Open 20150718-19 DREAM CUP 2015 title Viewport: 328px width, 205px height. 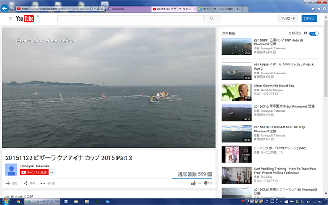279,129
